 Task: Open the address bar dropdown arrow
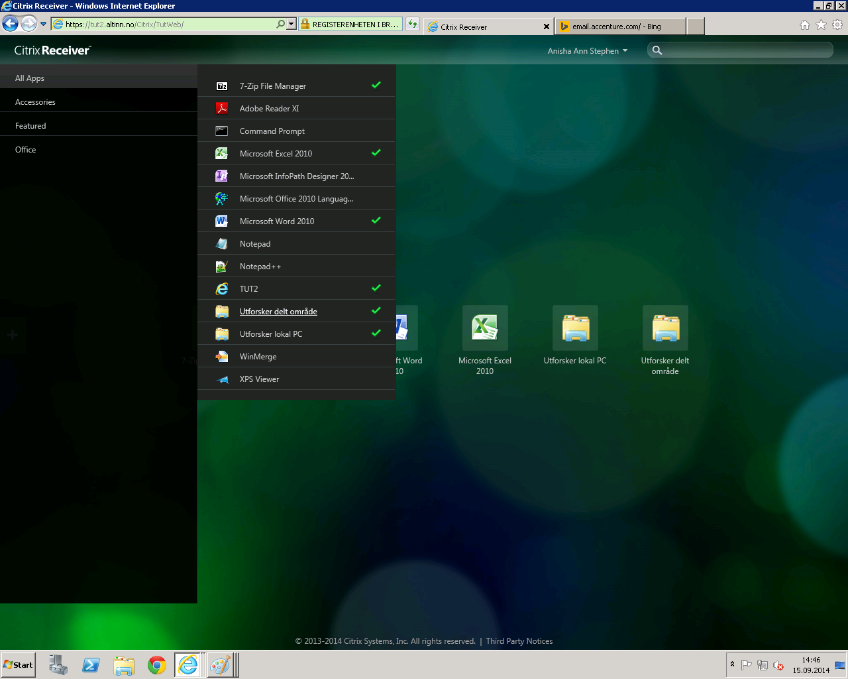(x=291, y=25)
